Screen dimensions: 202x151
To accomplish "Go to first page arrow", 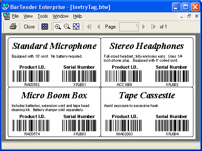I will (89, 27).
